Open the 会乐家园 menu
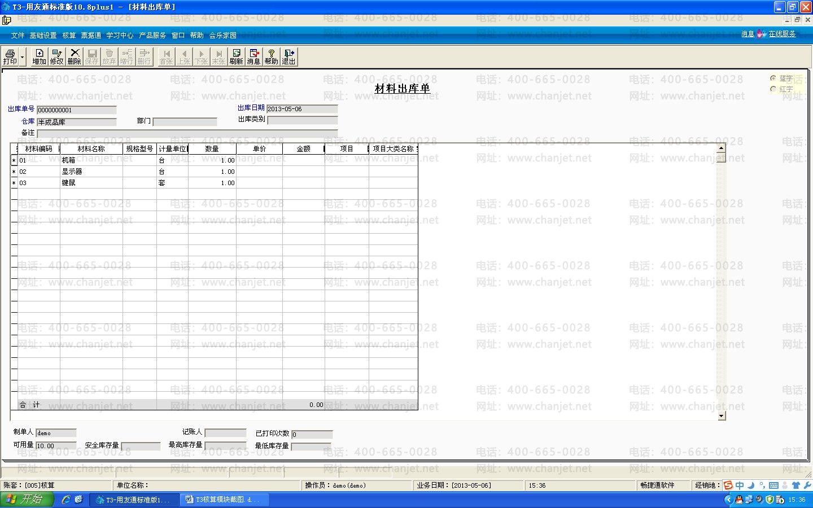The height and width of the screenshot is (508, 813). coord(223,36)
